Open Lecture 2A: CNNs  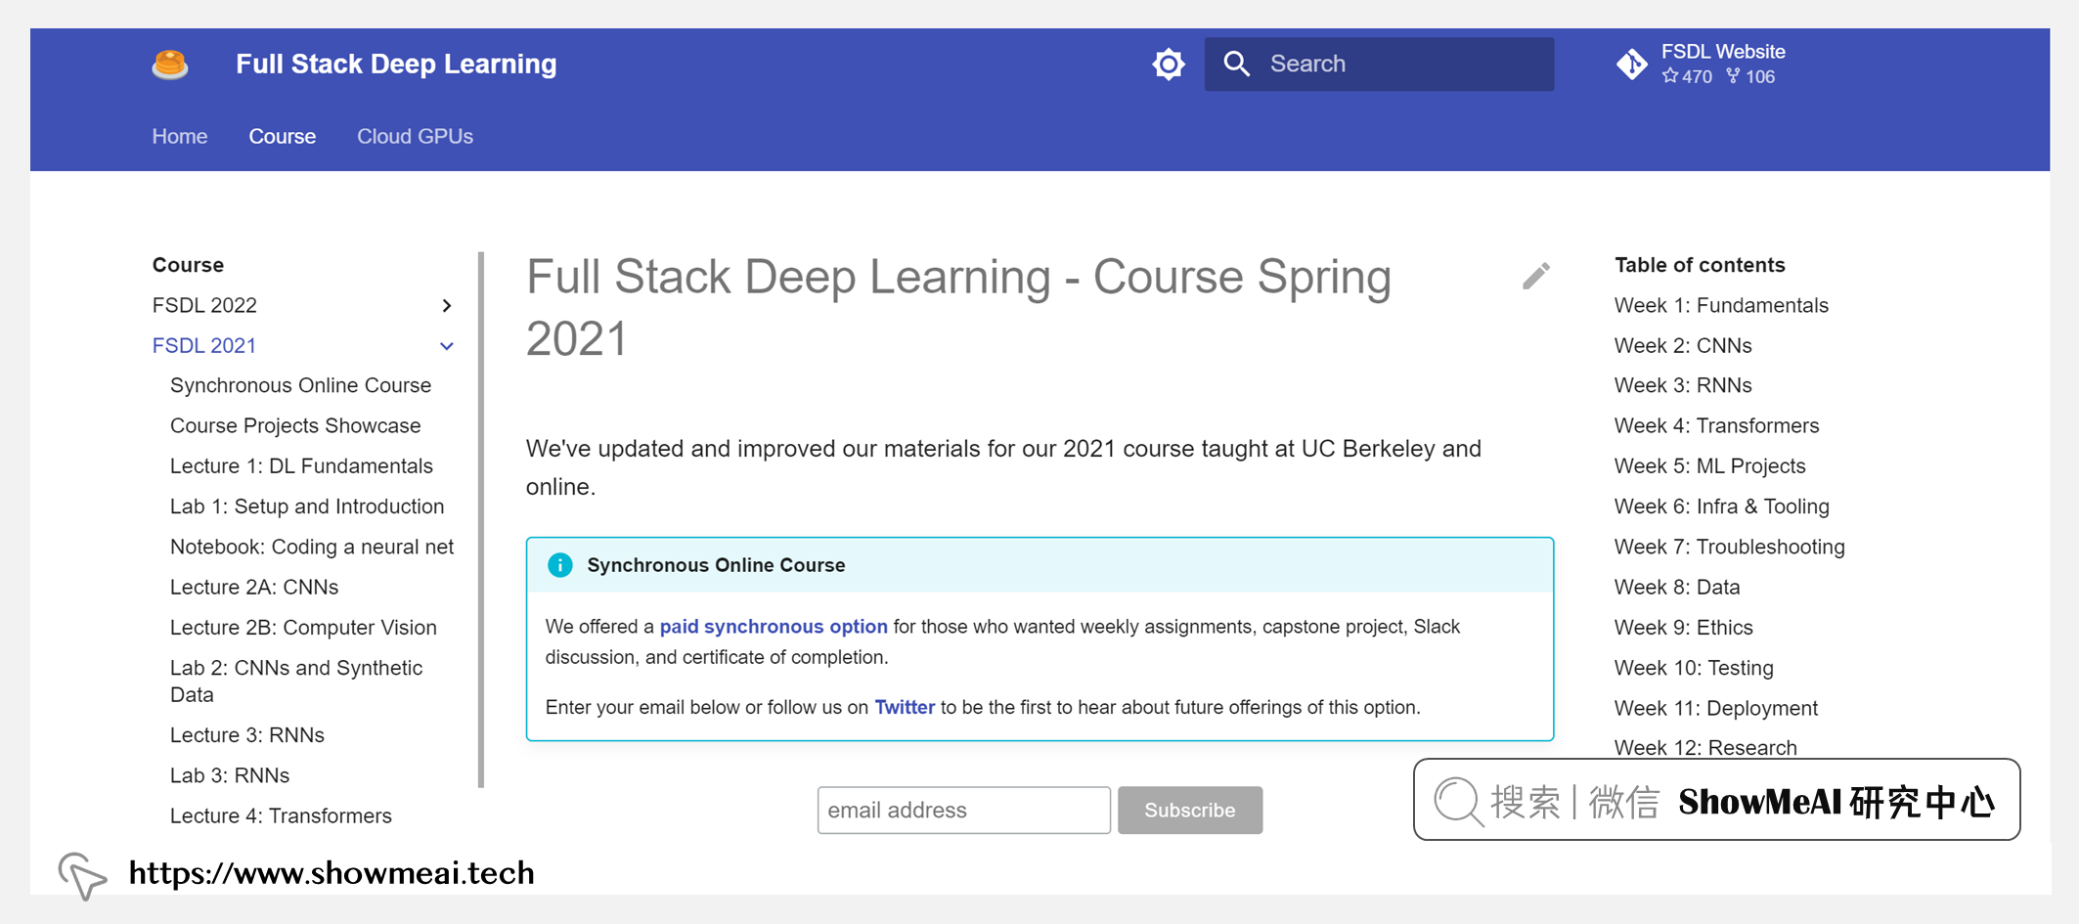[254, 587]
